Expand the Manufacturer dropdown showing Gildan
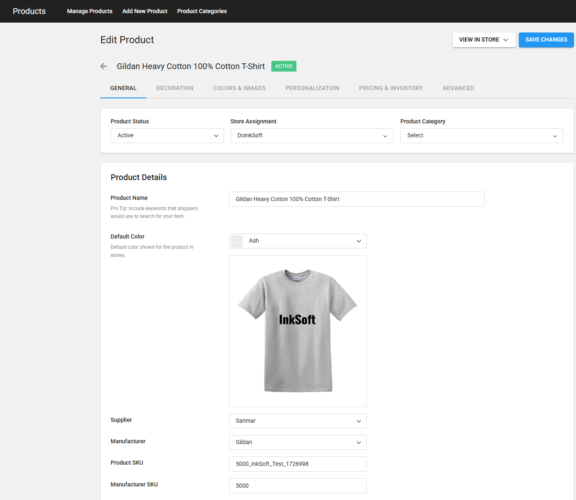576x500 pixels. tap(298, 442)
